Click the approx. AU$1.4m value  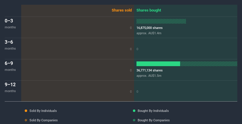coord(149,33)
